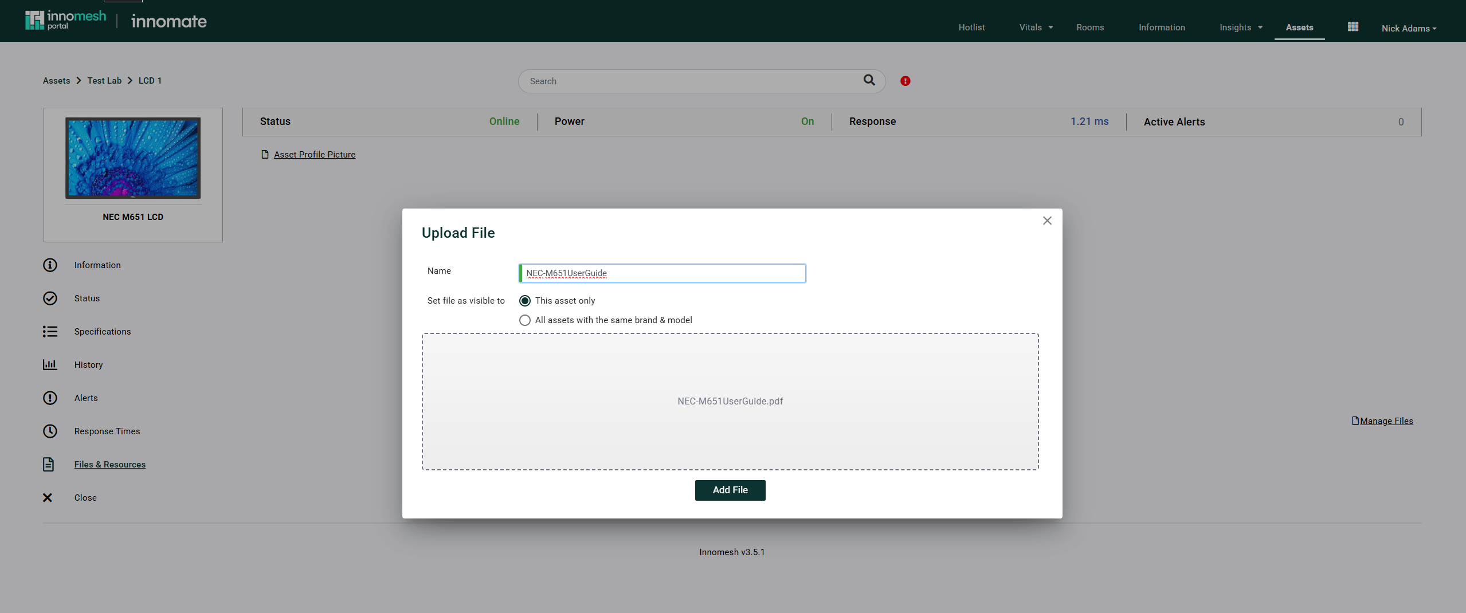This screenshot has height=613, width=1466.
Task: Open the Asset Profile Picture link
Action: click(315, 154)
